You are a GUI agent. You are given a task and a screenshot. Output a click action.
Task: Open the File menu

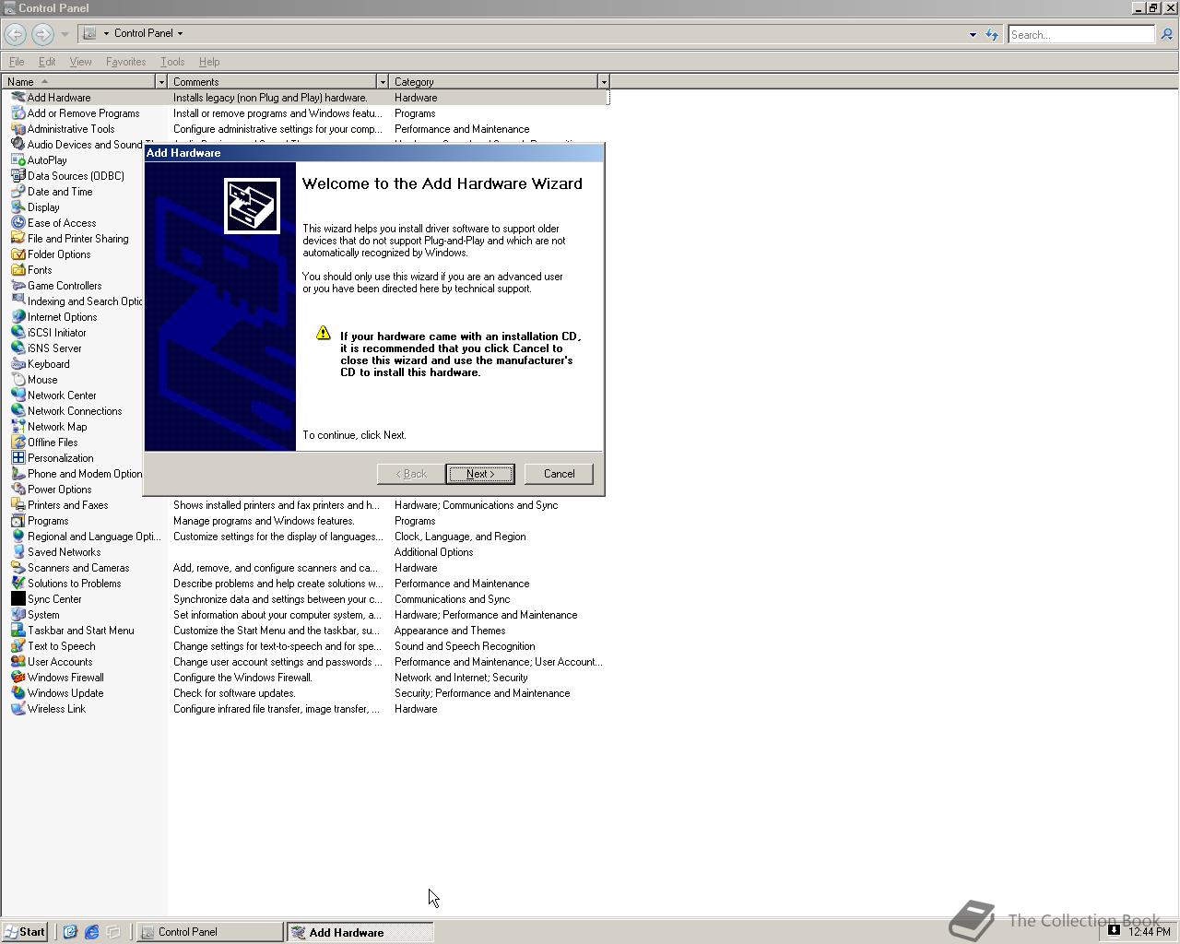pos(17,62)
